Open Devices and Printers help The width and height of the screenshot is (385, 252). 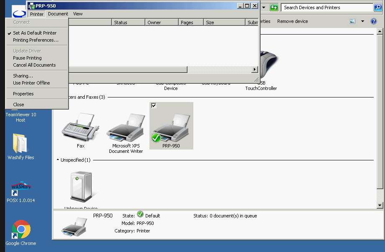pos(373,21)
